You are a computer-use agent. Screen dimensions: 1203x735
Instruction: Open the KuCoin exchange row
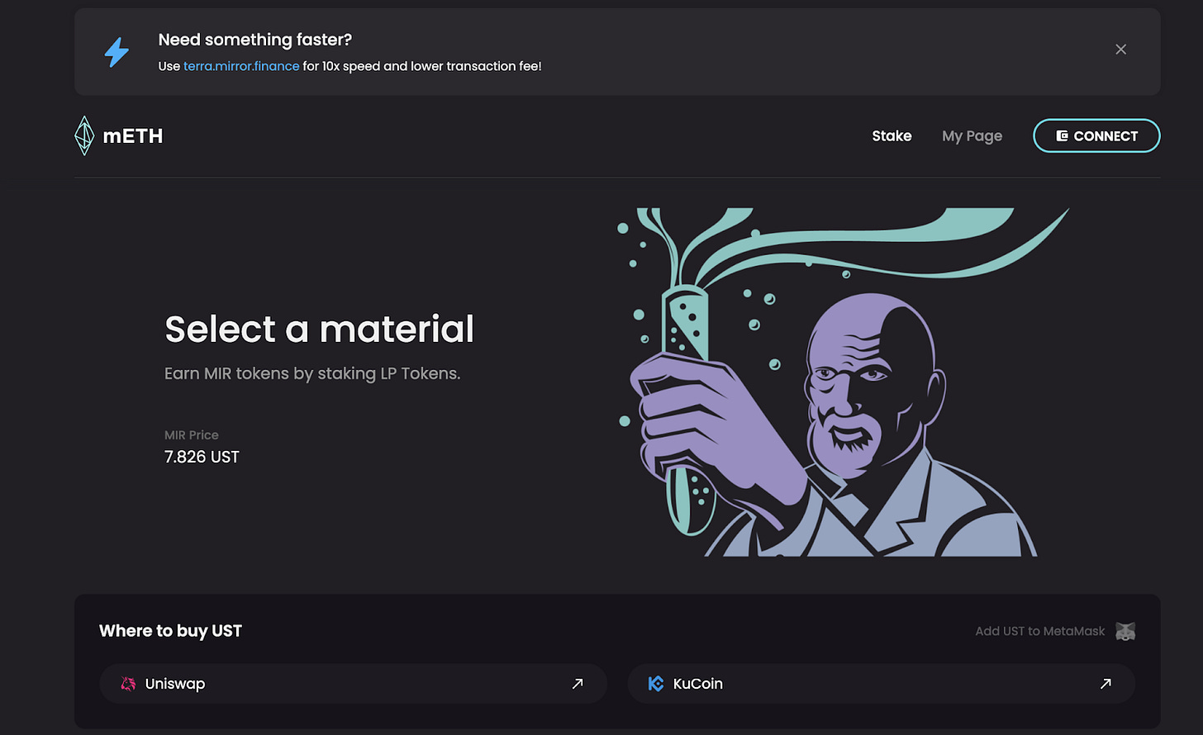882,684
